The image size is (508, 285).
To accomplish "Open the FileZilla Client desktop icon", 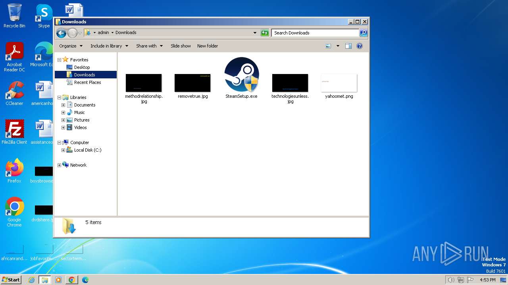I will pyautogui.click(x=14, y=132).
